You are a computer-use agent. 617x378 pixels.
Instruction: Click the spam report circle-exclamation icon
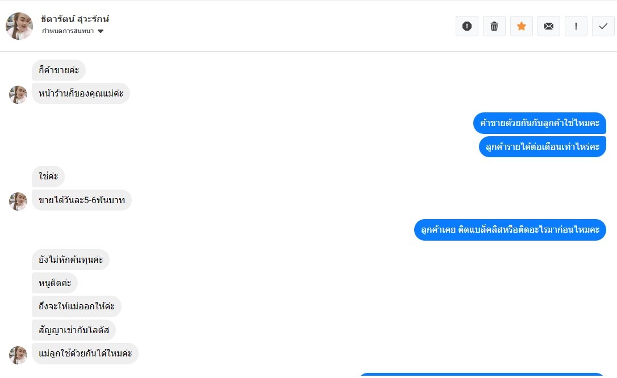tap(467, 26)
